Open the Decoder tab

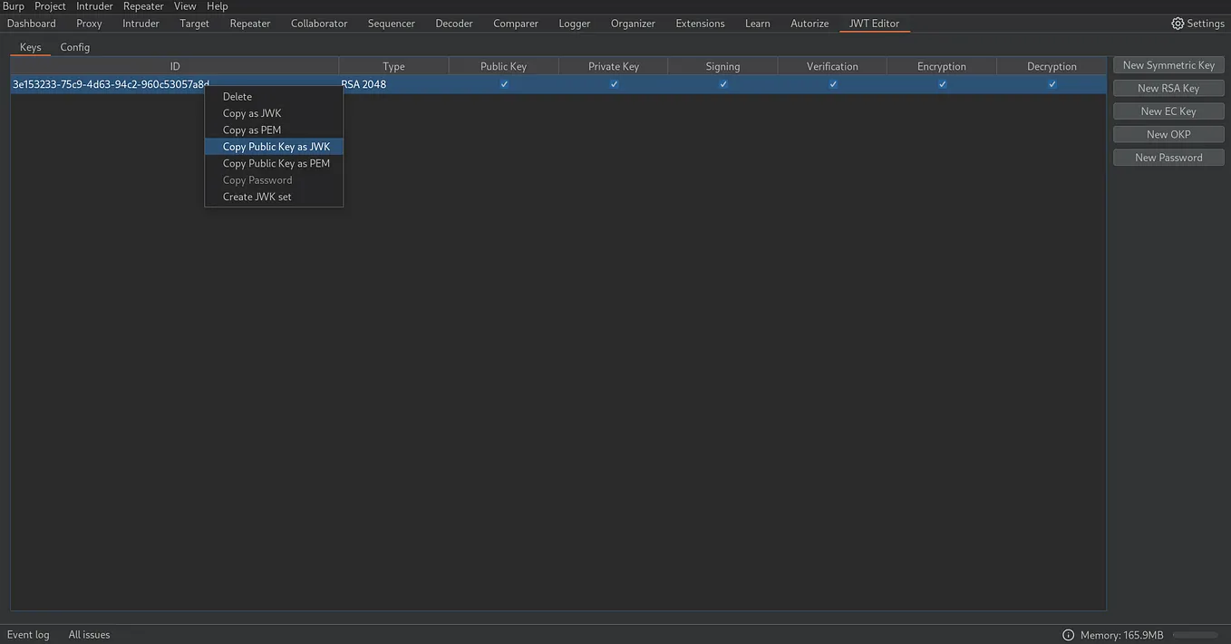pyautogui.click(x=453, y=23)
